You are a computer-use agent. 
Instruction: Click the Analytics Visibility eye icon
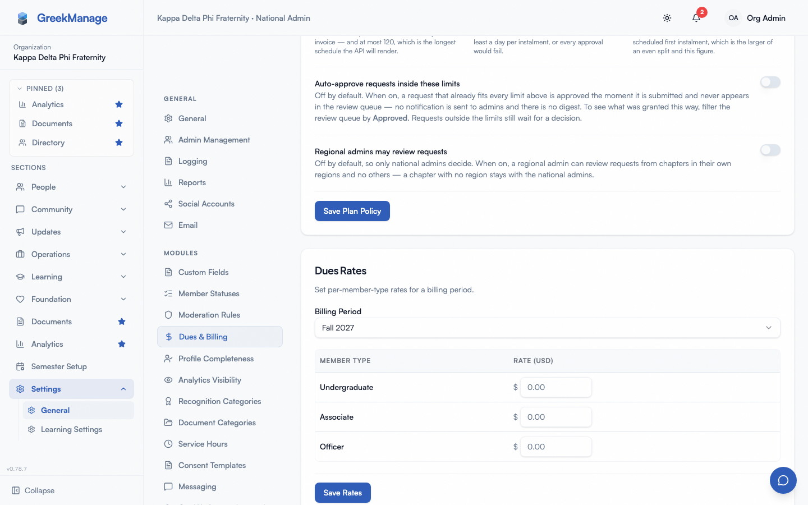[168, 380]
